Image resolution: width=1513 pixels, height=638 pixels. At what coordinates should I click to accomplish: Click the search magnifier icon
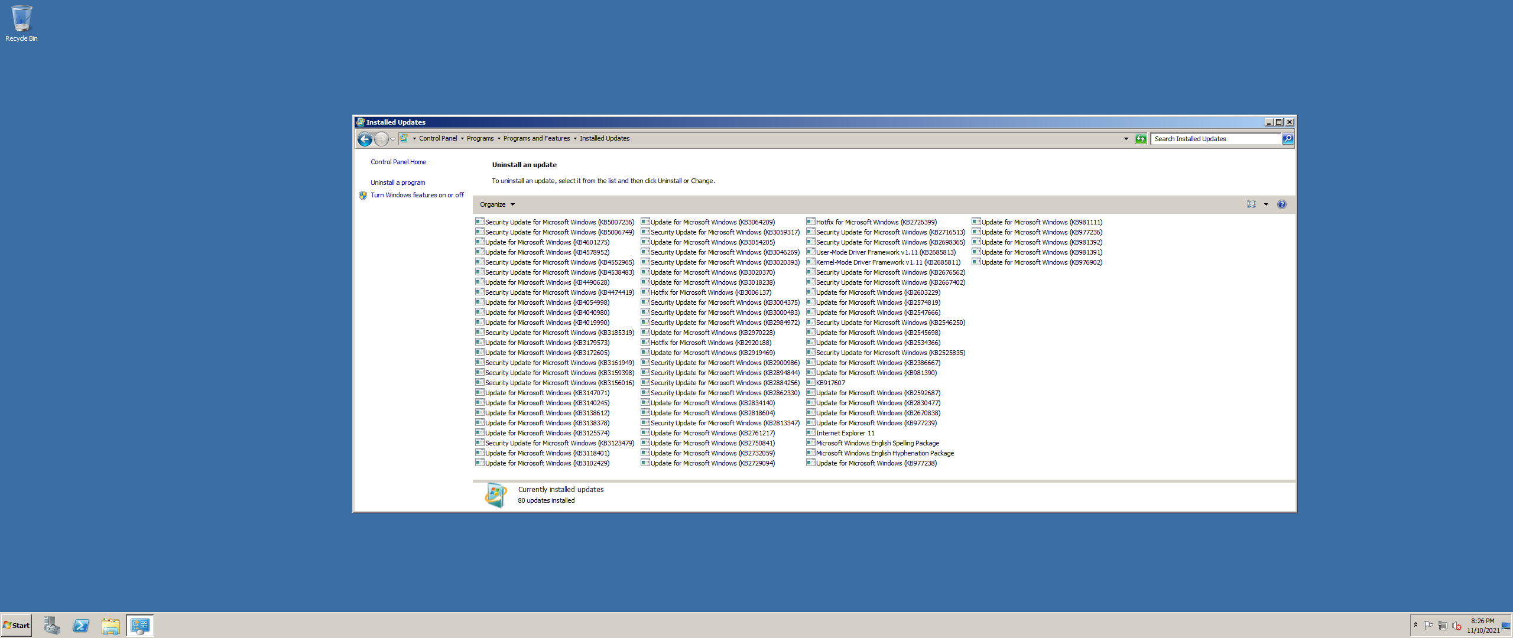pyautogui.click(x=1288, y=139)
